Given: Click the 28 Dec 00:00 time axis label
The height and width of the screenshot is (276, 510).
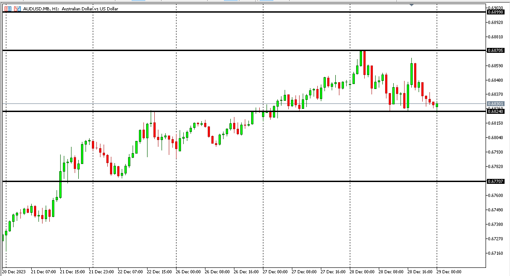Looking at the screenshot, I should pyautogui.click(x=361, y=272).
